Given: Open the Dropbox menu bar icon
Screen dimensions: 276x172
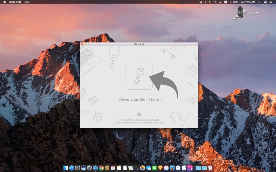Looking at the screenshot, I should [201, 2].
